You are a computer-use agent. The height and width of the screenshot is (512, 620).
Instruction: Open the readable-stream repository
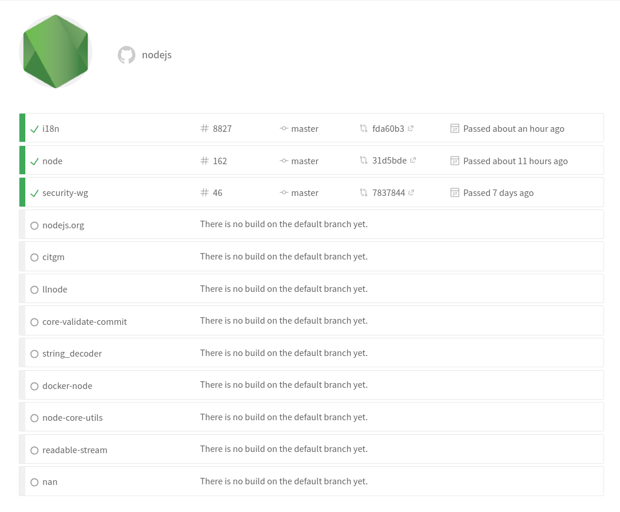click(x=75, y=450)
